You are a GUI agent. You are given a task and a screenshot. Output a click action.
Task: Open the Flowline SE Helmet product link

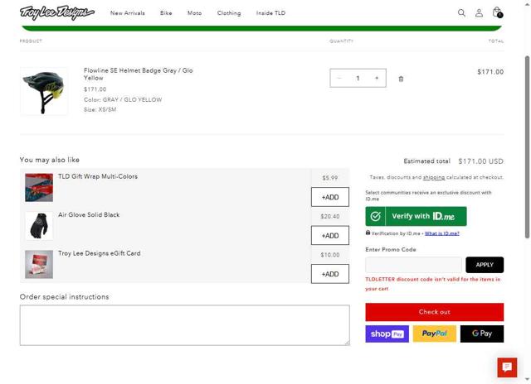[x=139, y=74]
